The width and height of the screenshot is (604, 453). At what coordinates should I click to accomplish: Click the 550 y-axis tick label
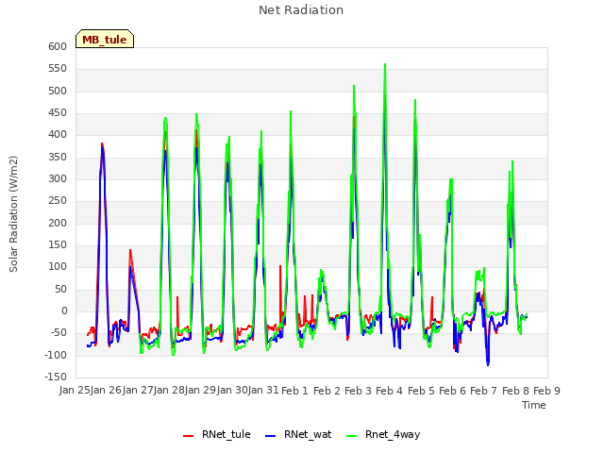58,69
